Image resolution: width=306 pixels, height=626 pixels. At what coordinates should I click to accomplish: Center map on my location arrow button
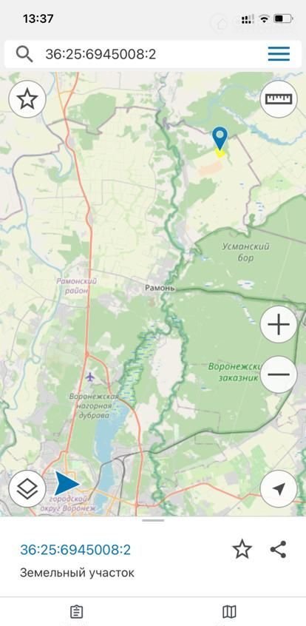click(x=279, y=488)
